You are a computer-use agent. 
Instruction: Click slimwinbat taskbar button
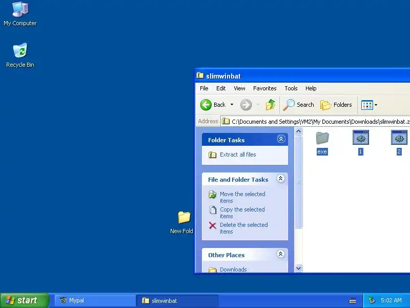(177, 300)
